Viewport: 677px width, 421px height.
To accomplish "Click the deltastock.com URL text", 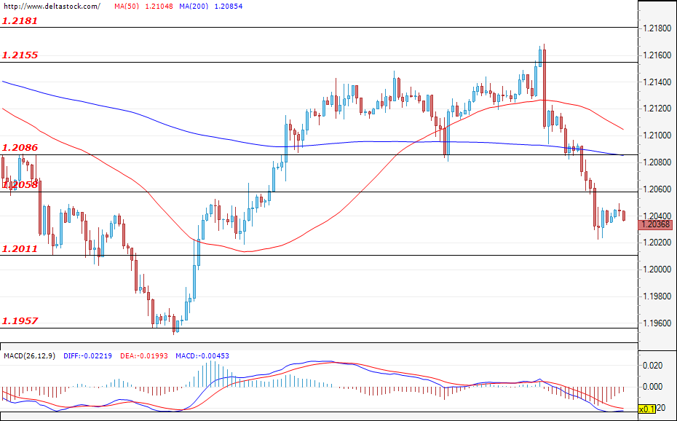I will click(52, 7).
